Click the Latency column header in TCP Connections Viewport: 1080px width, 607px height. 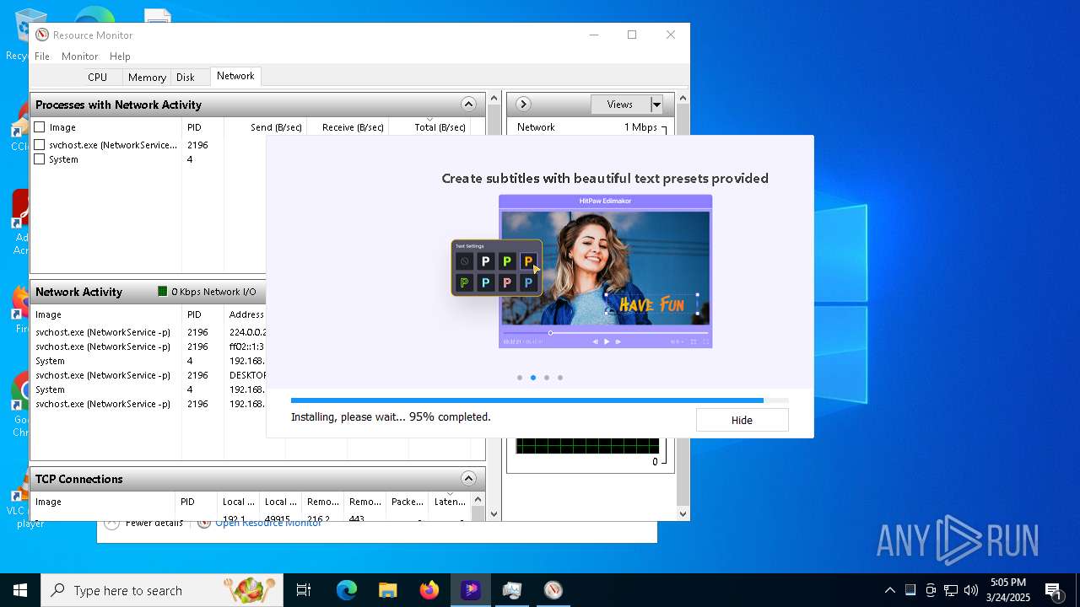449,502
